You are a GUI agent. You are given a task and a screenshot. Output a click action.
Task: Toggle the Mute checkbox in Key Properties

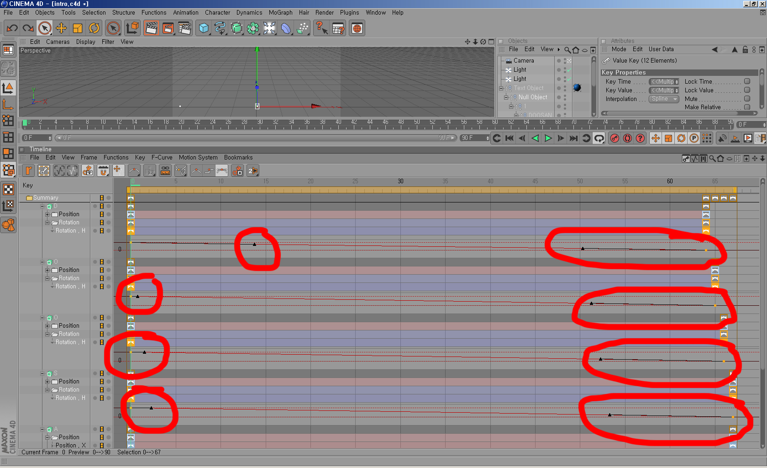point(747,99)
